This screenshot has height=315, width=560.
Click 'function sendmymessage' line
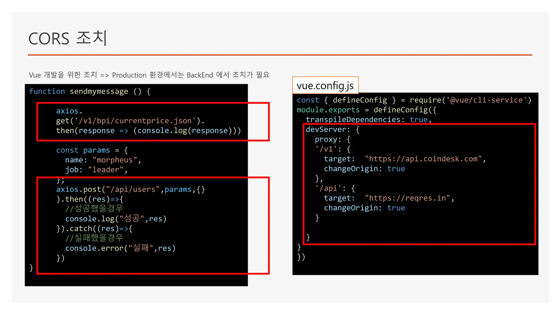(89, 91)
